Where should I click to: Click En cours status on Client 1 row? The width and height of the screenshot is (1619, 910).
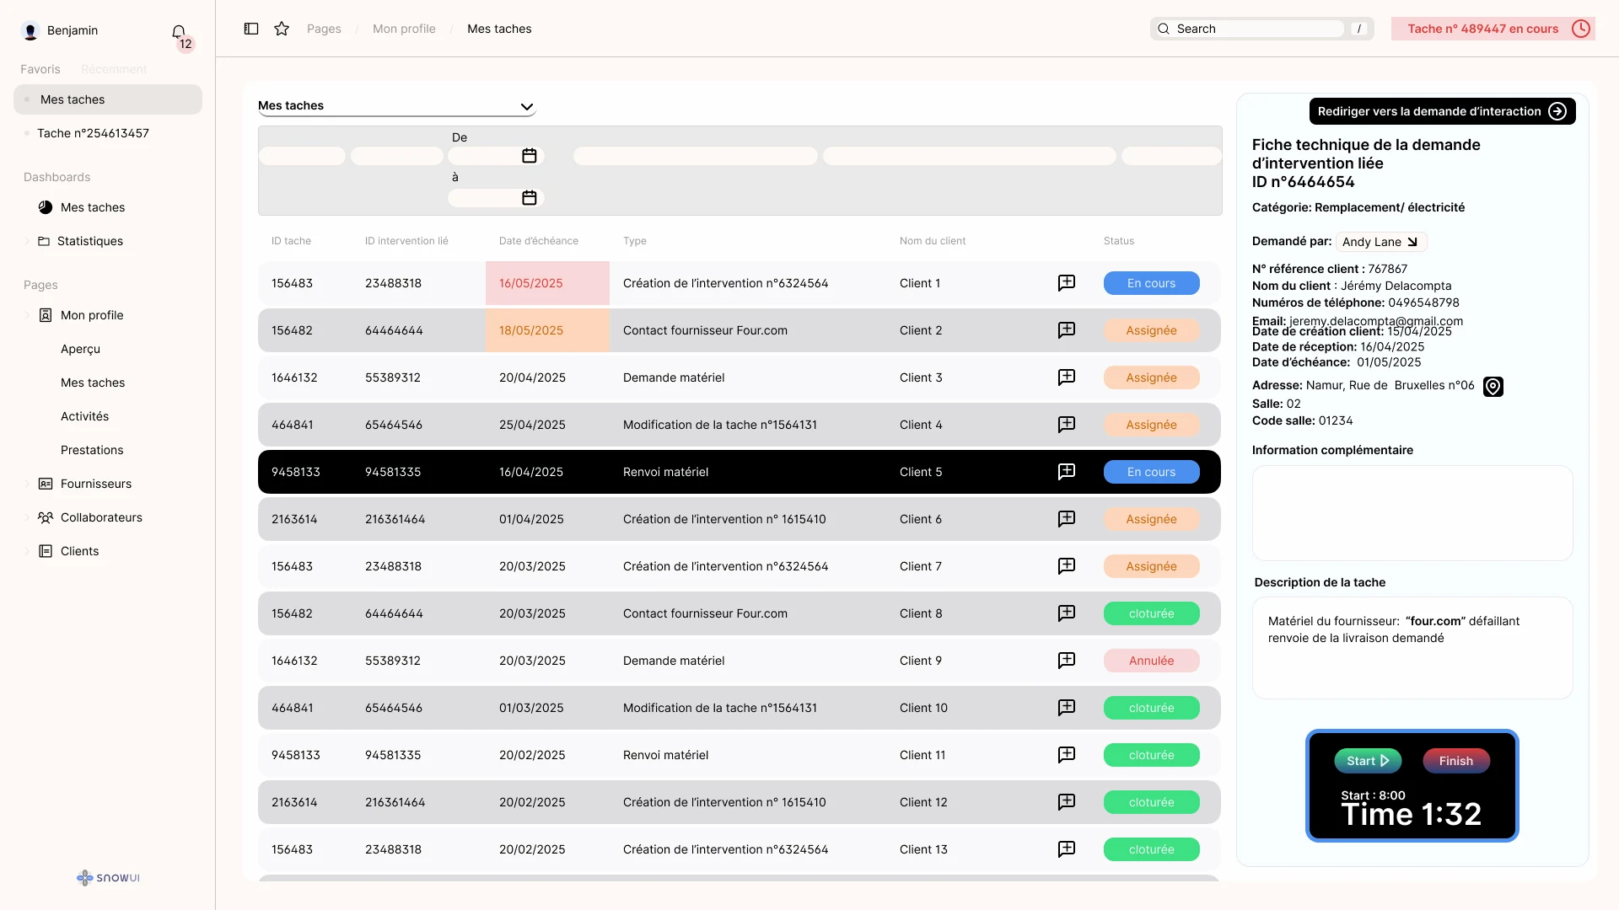[1151, 283]
